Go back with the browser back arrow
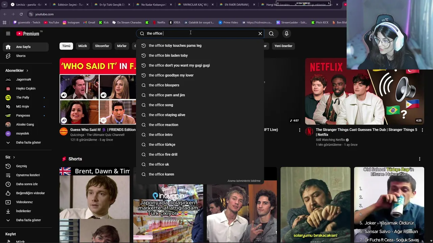The width and height of the screenshot is (433, 243). click(x=5, y=14)
